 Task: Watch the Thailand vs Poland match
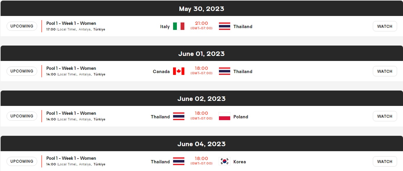tap(385, 116)
